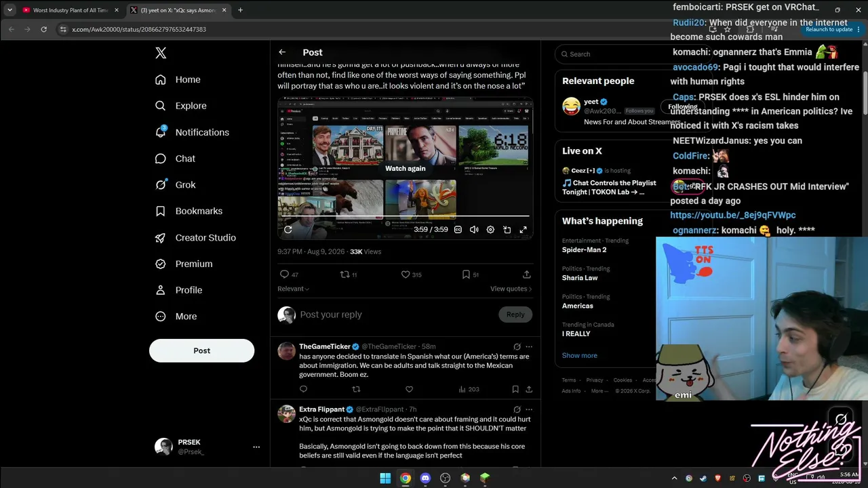Open Chrome tab search dropdown
Image resolution: width=868 pixels, height=488 pixels.
pyautogui.click(x=9, y=10)
